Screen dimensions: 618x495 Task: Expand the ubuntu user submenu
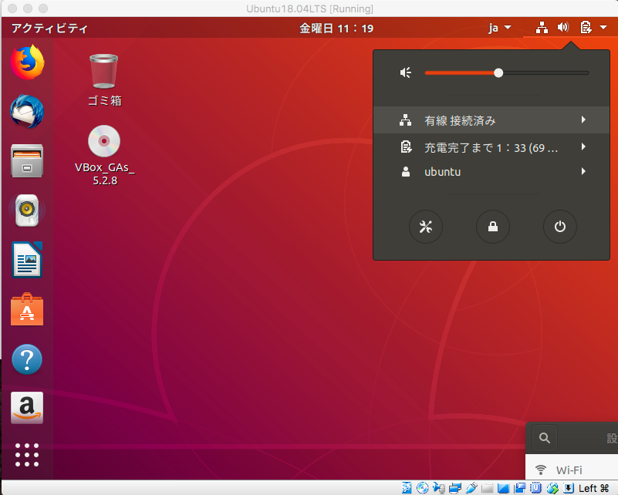491,172
